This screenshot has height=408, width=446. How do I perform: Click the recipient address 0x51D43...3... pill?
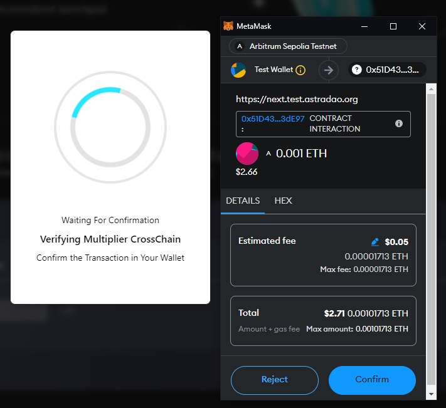[x=387, y=70]
